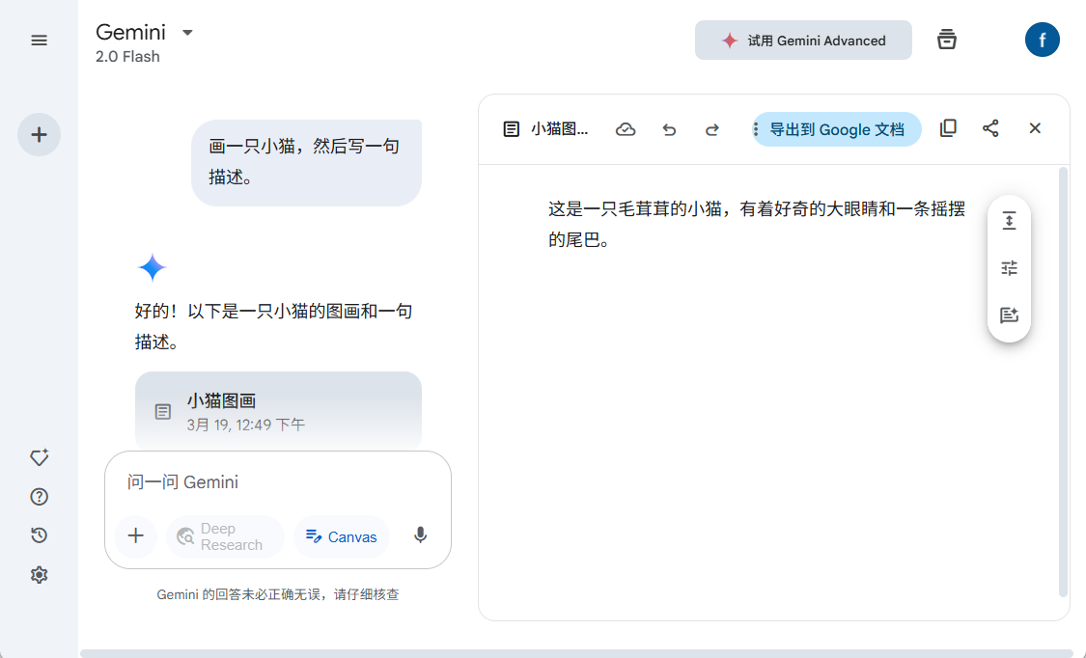Click 试用 Gemini Advanced
This screenshot has width=1086, height=658.
click(x=803, y=40)
